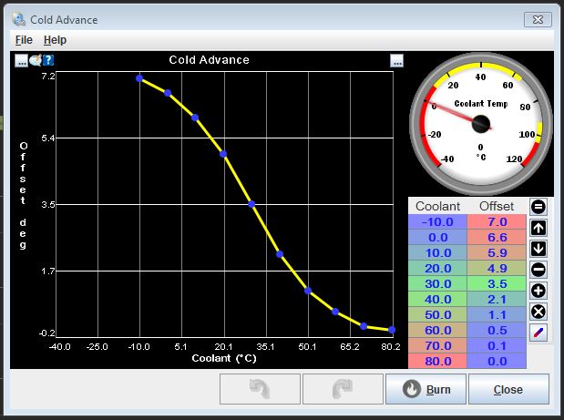Screen dimensions: 564x420
Task: Click the redo arrow button
Action: pyautogui.click(x=342, y=389)
